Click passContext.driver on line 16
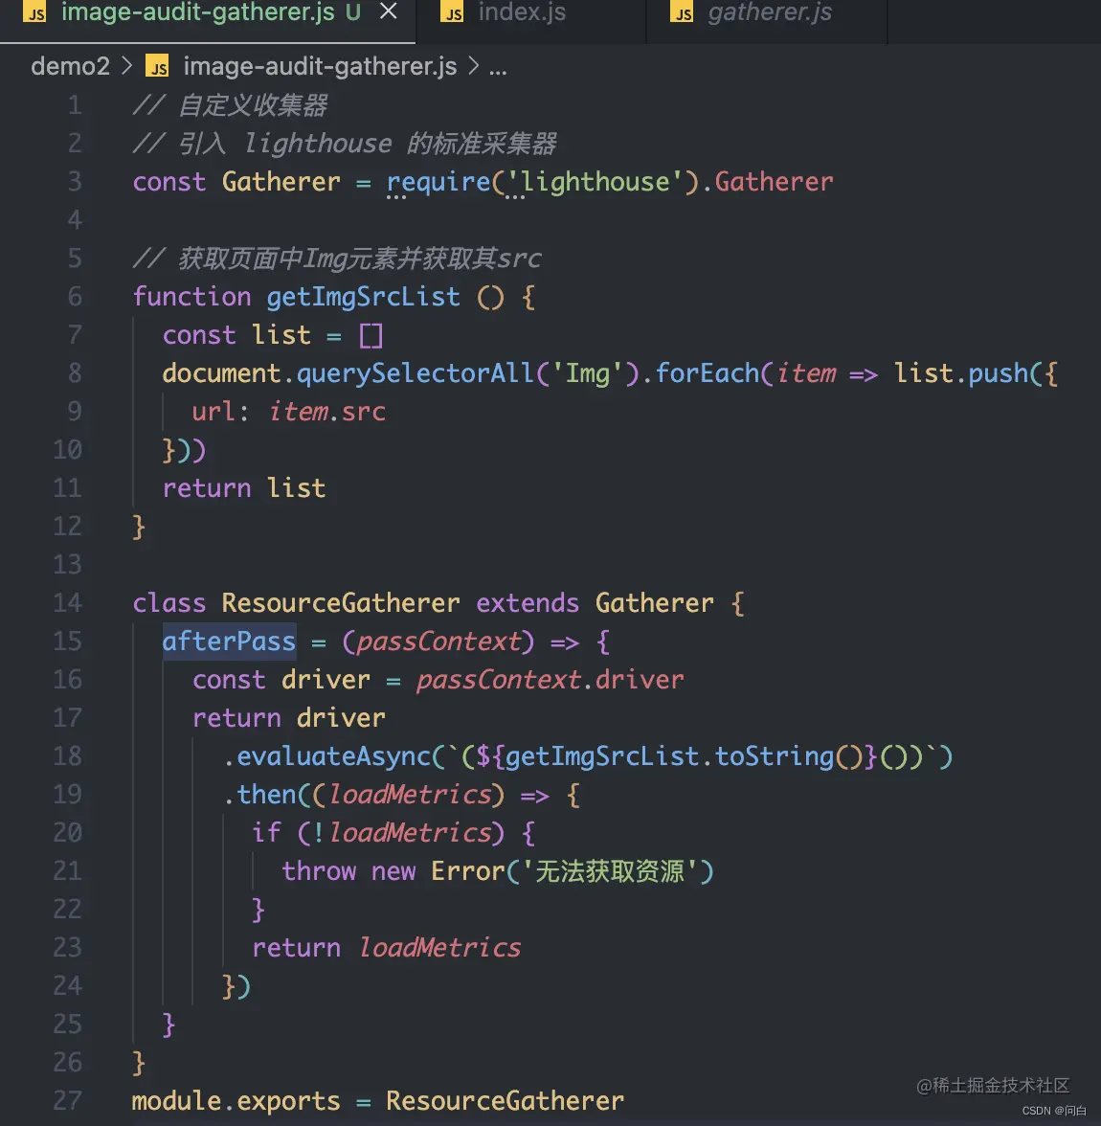This screenshot has height=1126, width=1101. coord(550,680)
